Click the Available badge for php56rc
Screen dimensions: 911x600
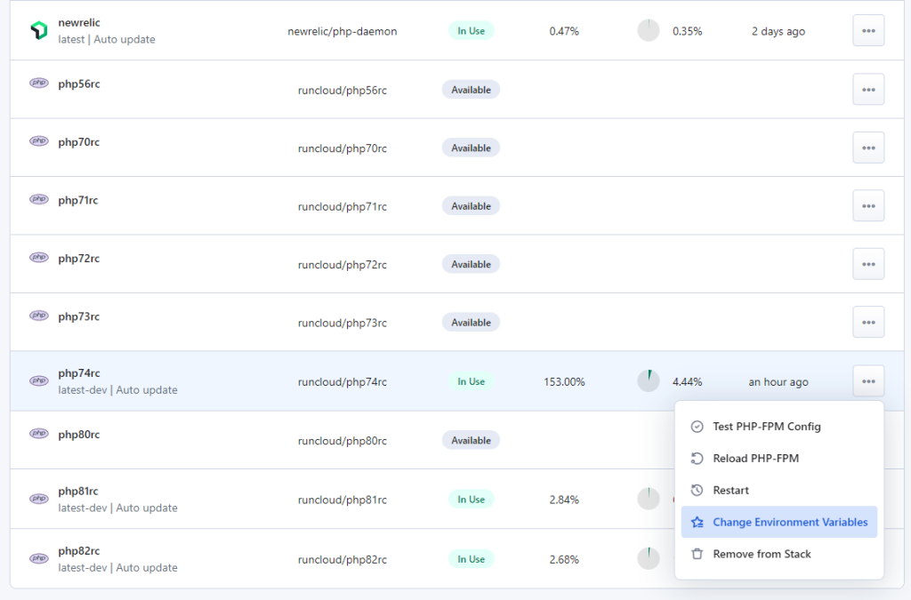coord(472,90)
